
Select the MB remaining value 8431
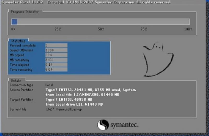tap(56, 60)
